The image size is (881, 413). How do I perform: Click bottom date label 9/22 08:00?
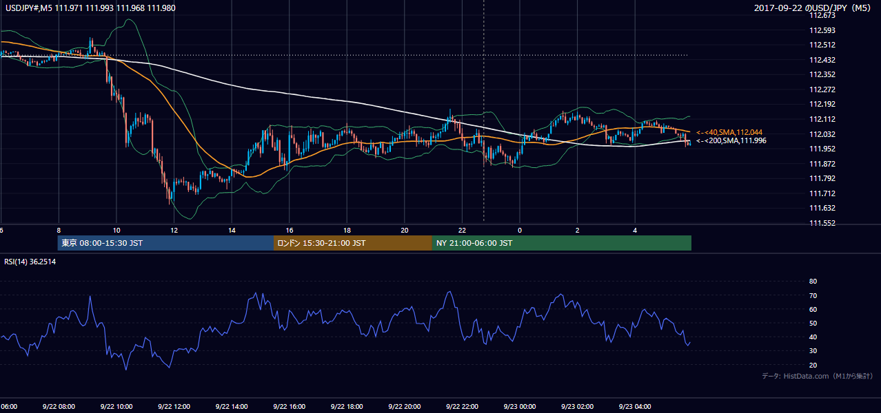(58, 407)
